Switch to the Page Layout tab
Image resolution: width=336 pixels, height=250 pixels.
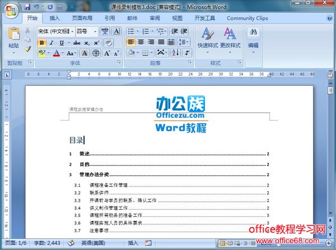82,18
